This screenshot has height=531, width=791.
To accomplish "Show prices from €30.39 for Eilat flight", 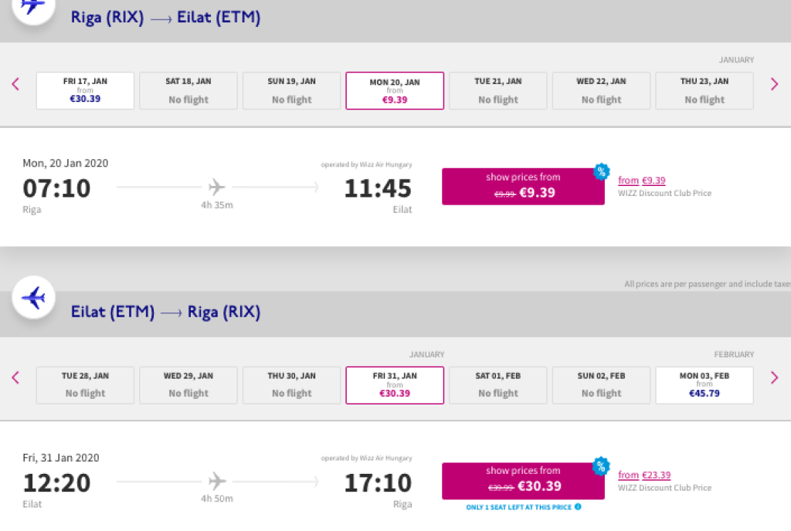I will (523, 480).
